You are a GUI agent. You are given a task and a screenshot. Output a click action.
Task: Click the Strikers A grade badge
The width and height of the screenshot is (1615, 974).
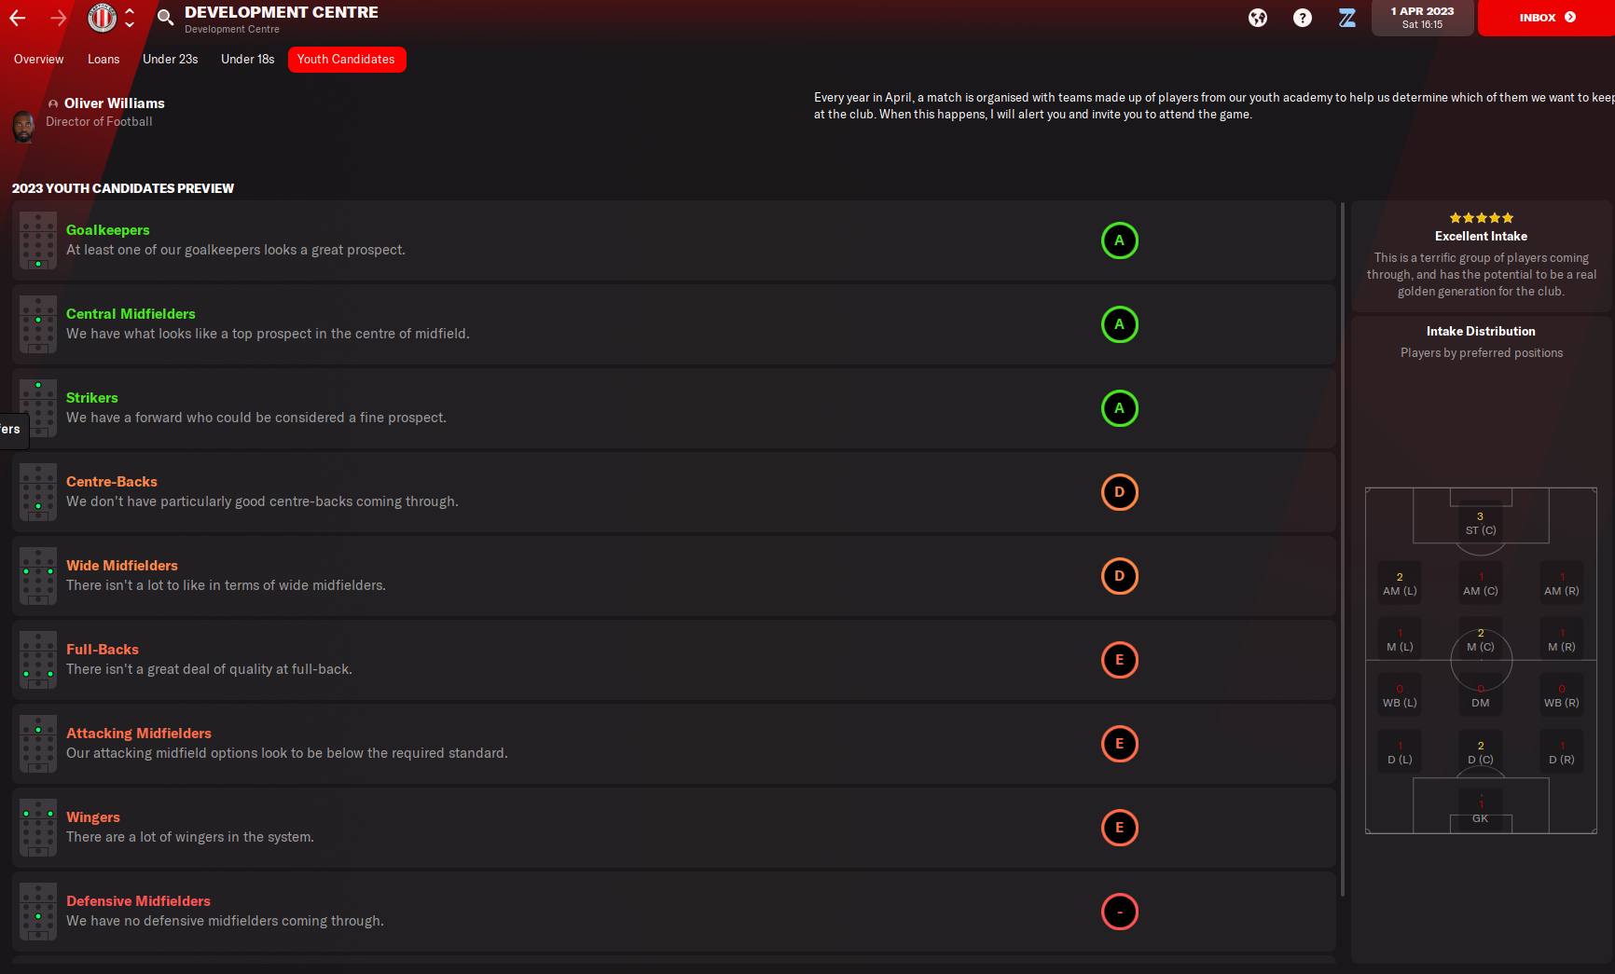point(1120,408)
